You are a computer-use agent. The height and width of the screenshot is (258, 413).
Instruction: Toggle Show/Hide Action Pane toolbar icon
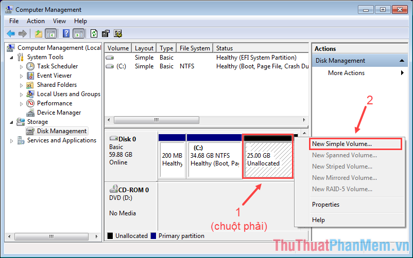[78, 34]
